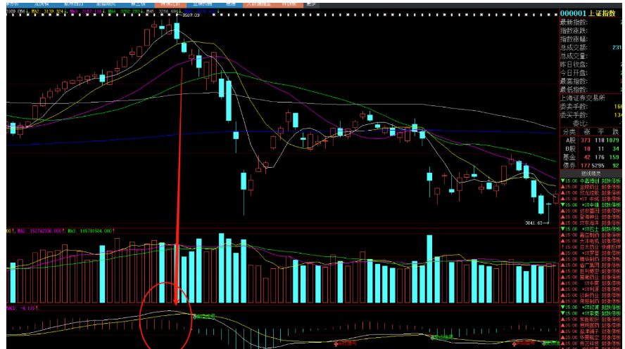The height and width of the screenshot is (349, 625).
Task: Click the MACD value label at panel left
Action: coord(20,308)
